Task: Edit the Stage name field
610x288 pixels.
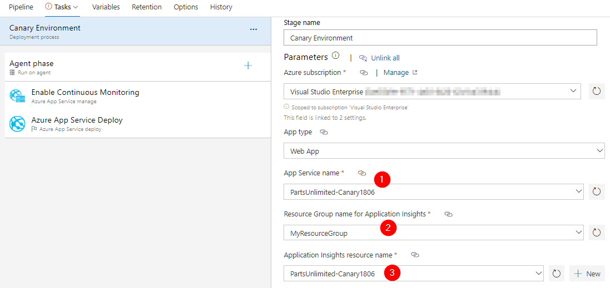Action: click(x=440, y=38)
